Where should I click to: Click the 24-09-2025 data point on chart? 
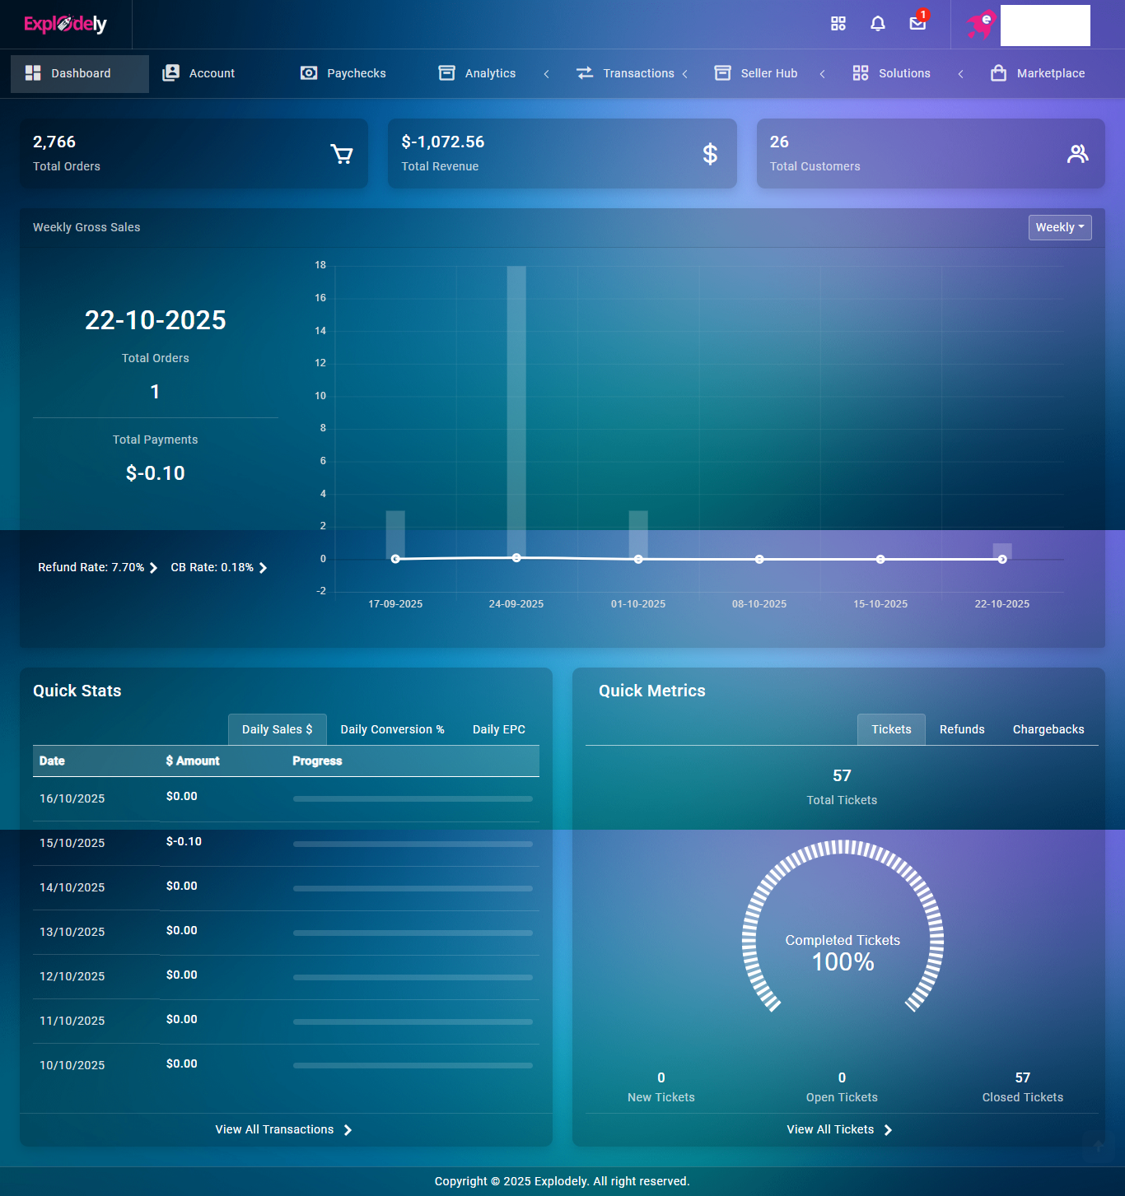coord(516,558)
